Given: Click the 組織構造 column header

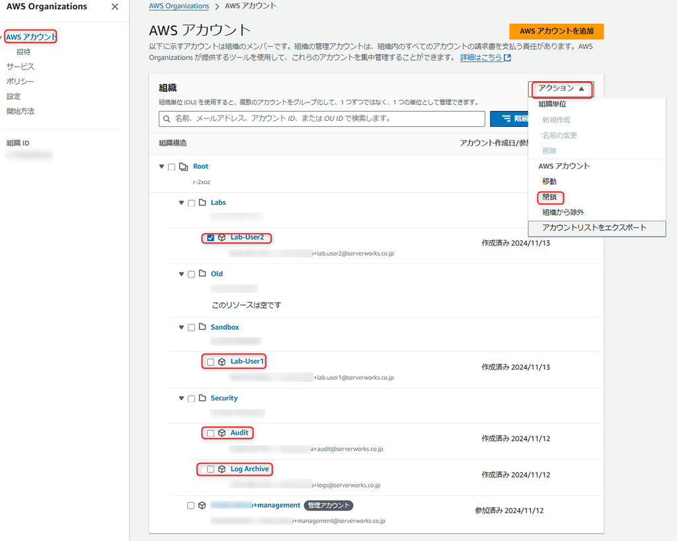Looking at the screenshot, I should [x=173, y=143].
